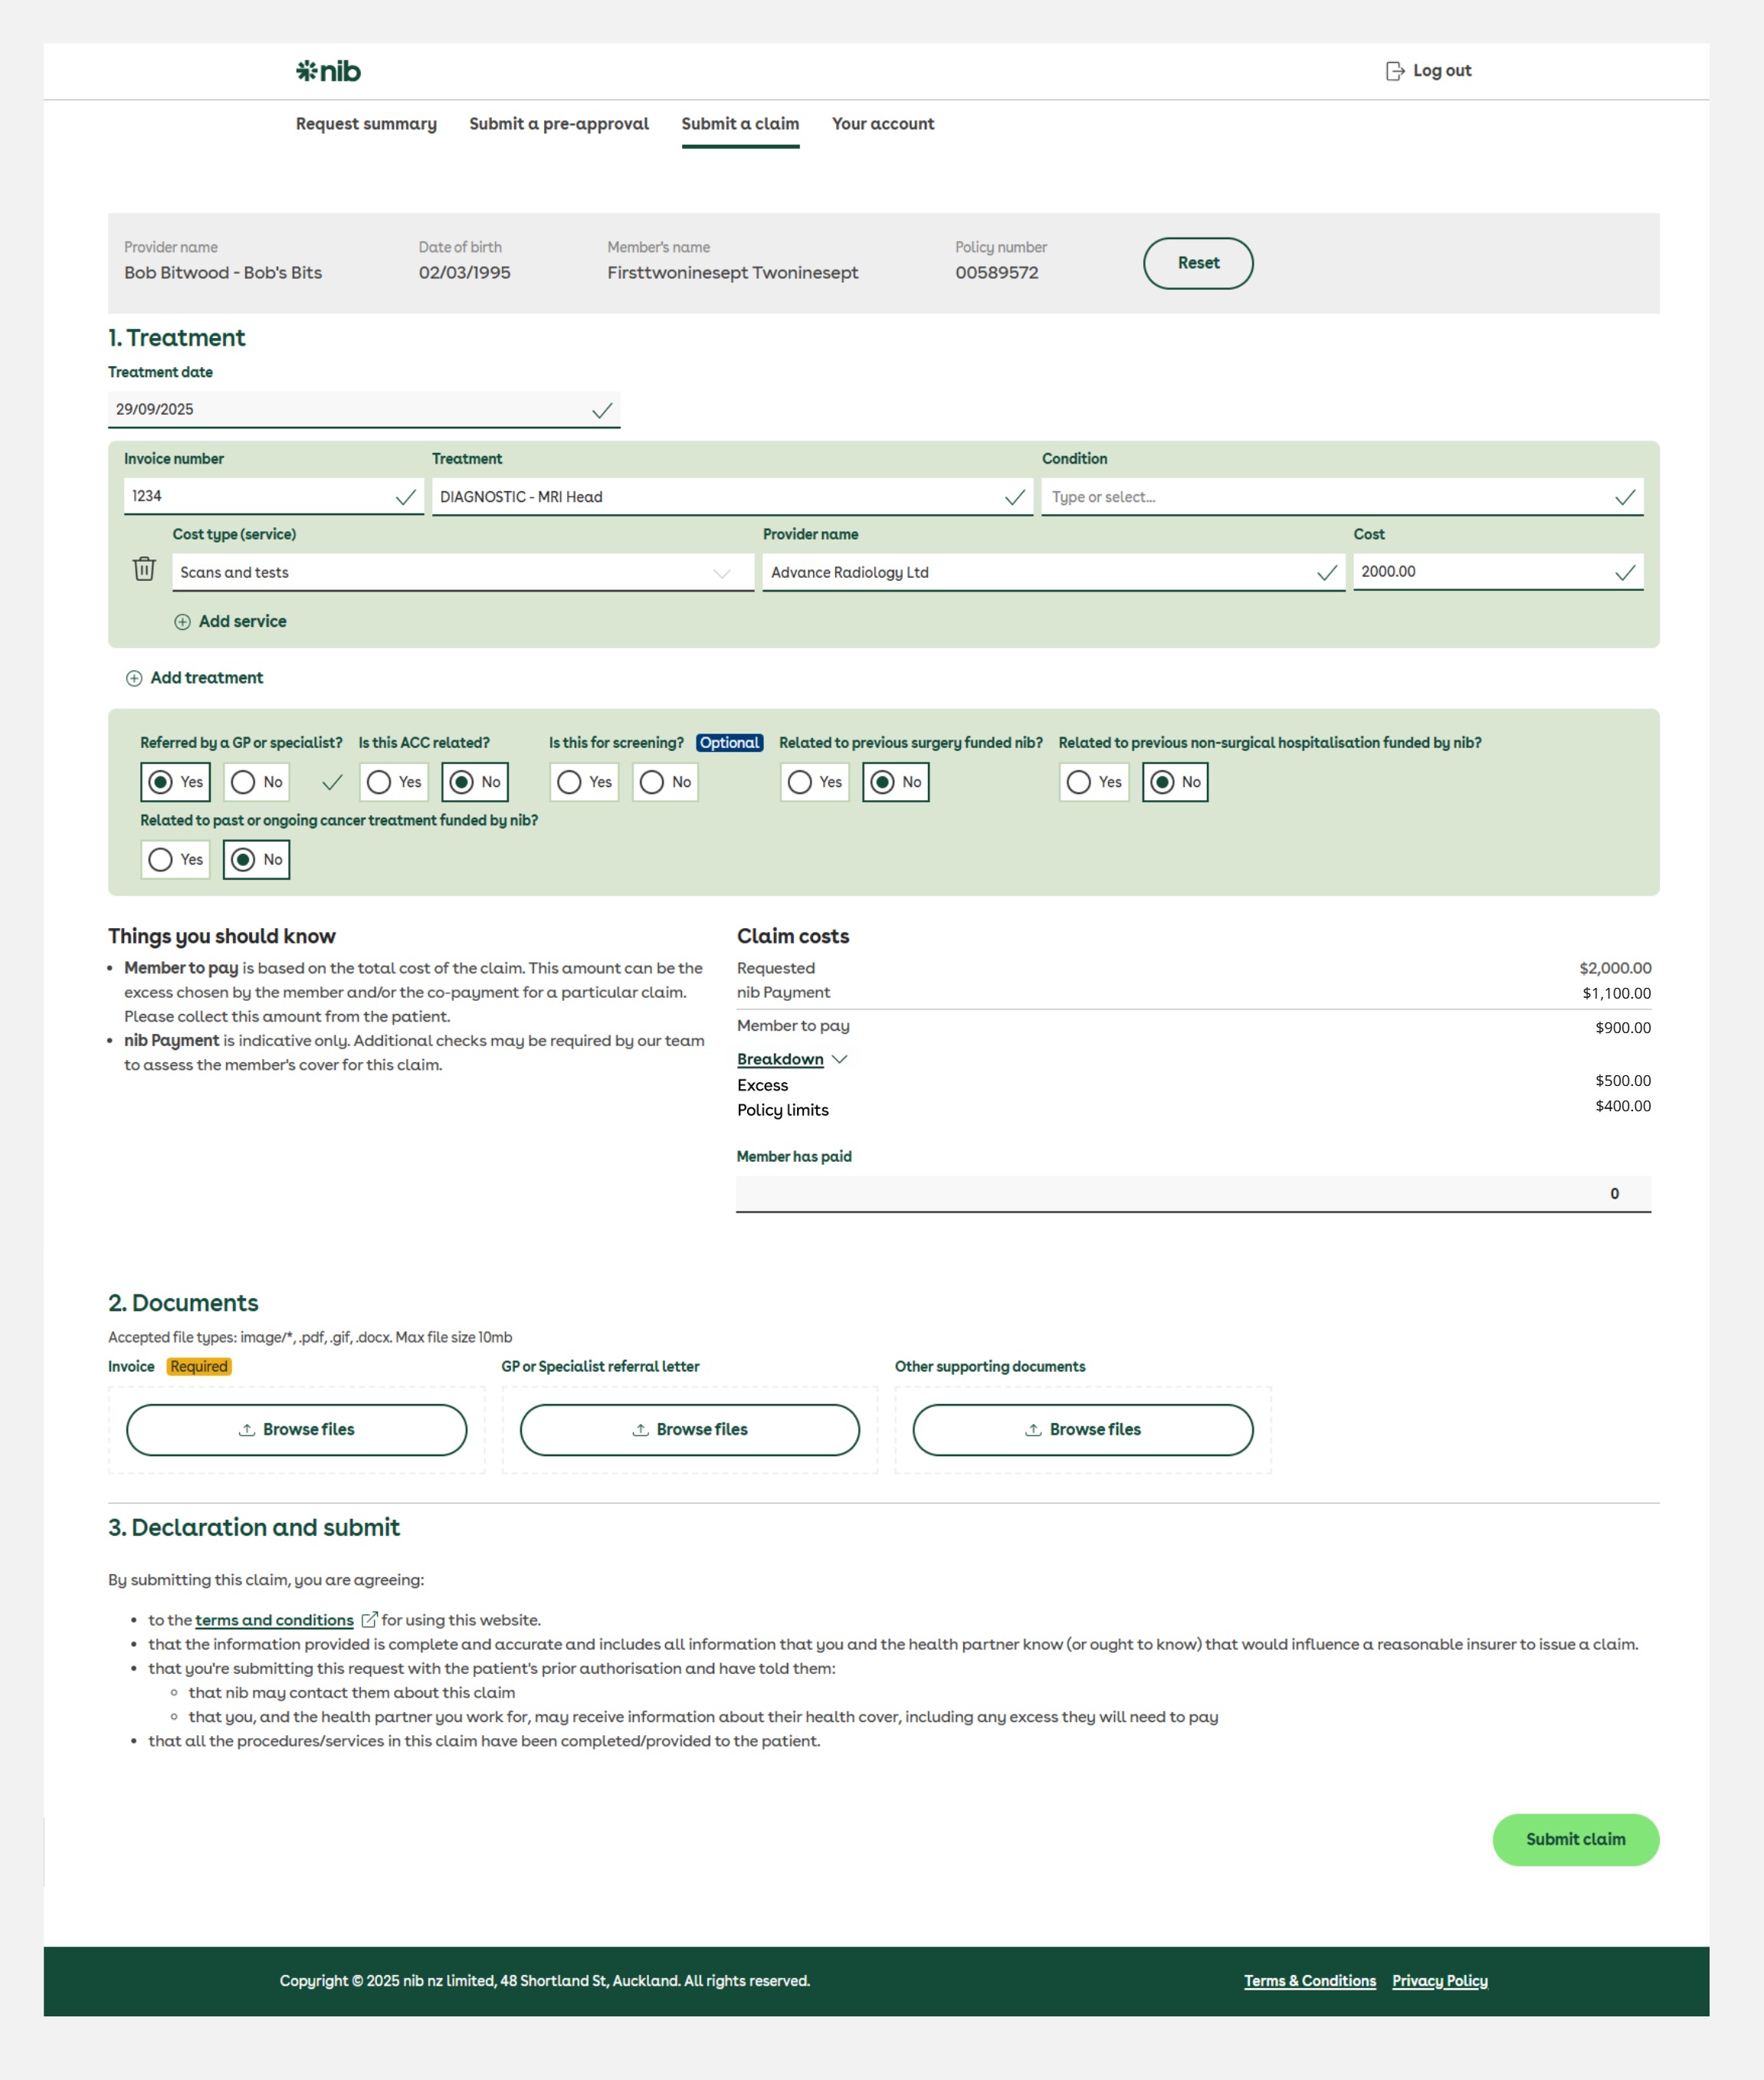Select Yes for cancer treatment question
Image resolution: width=1764 pixels, height=2080 pixels.
pos(160,859)
